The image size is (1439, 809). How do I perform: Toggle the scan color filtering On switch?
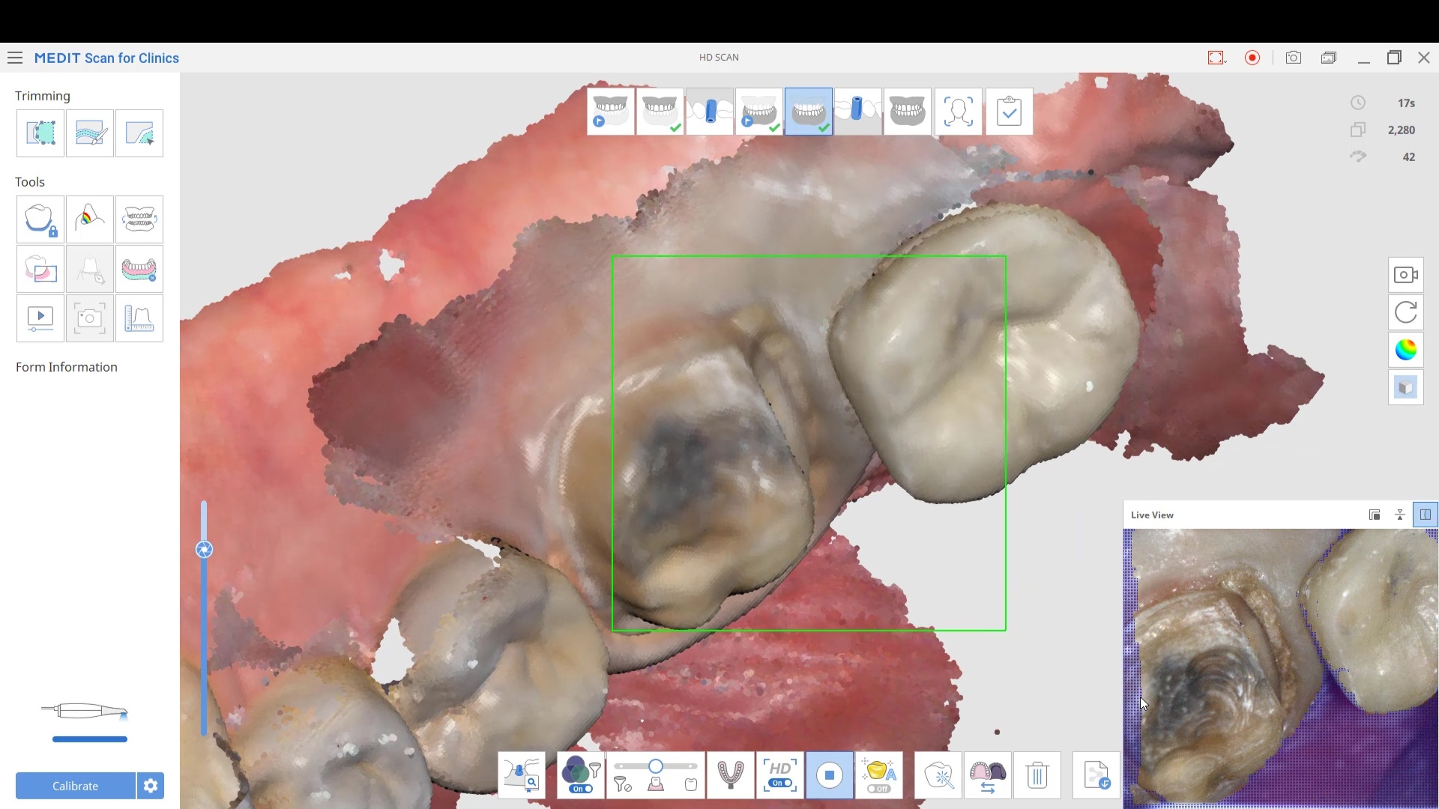(x=581, y=789)
